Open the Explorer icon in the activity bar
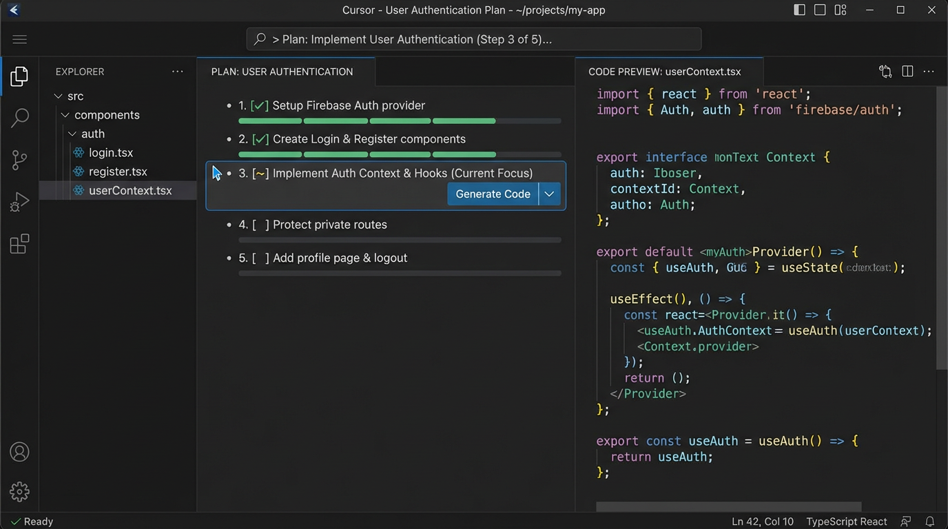948x529 pixels. click(x=19, y=76)
